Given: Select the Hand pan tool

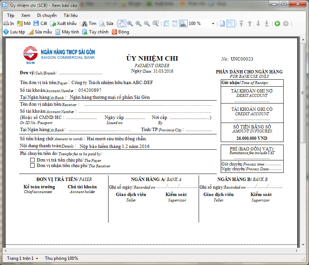Looking at the screenshot, I should pyautogui.click(x=122, y=23).
